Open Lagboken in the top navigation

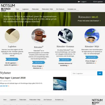coord(25,9)
